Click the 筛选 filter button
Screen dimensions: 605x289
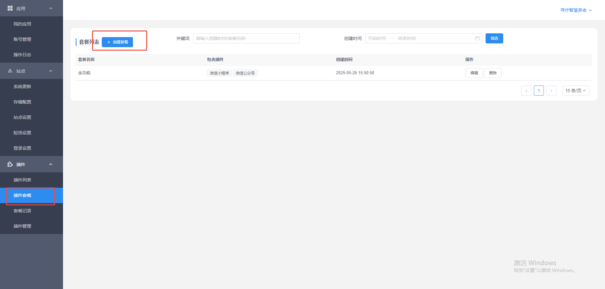[494, 38]
